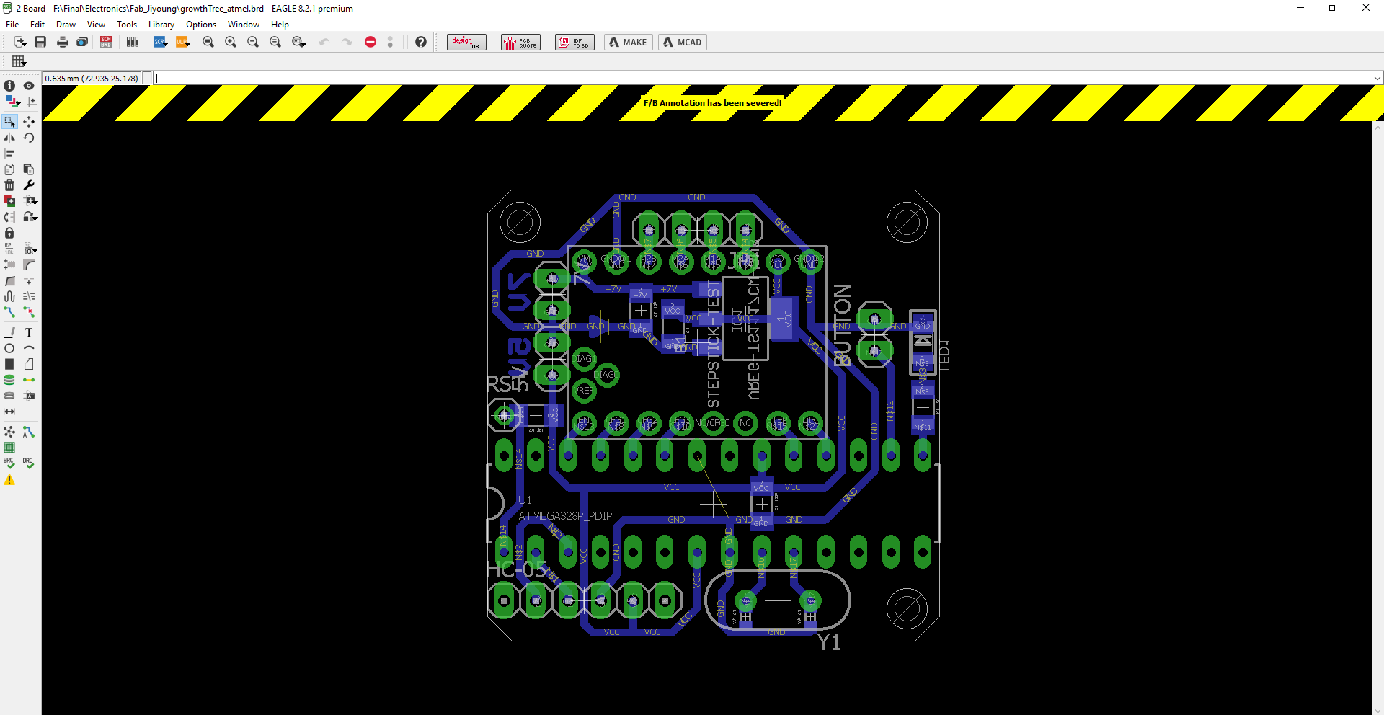The image size is (1384, 715).
Task: Select the Arc tool
Action: coord(29,348)
